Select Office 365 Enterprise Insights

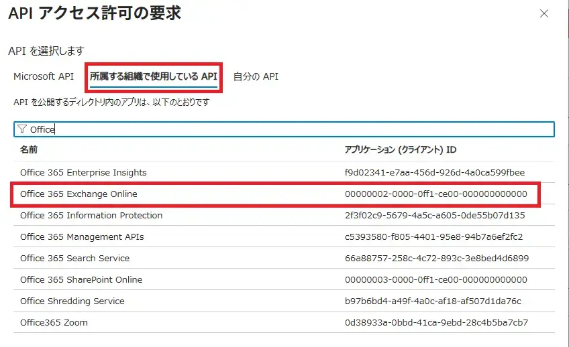pyautogui.click(x=83, y=172)
